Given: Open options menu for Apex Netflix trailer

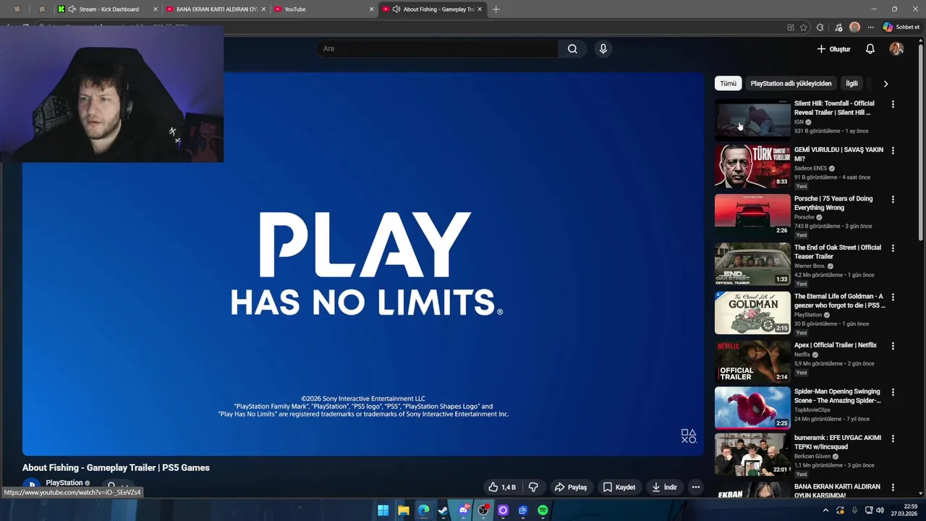Looking at the screenshot, I should click(893, 346).
